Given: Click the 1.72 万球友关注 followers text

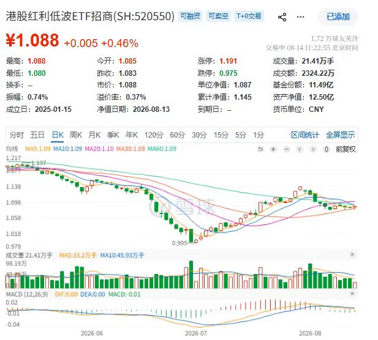Looking at the screenshot, I should (335, 39).
